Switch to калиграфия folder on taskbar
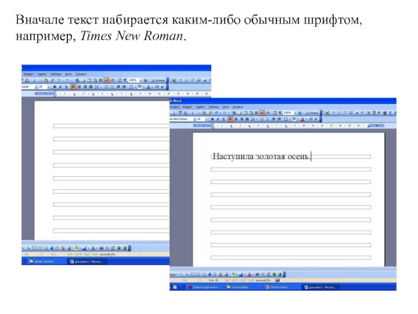The image size is (418, 314). point(238,287)
